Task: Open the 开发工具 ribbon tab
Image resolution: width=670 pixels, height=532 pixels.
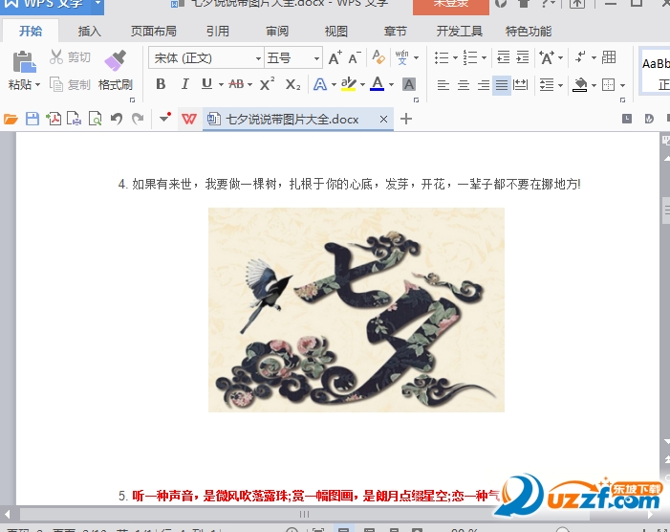Action: point(460,32)
